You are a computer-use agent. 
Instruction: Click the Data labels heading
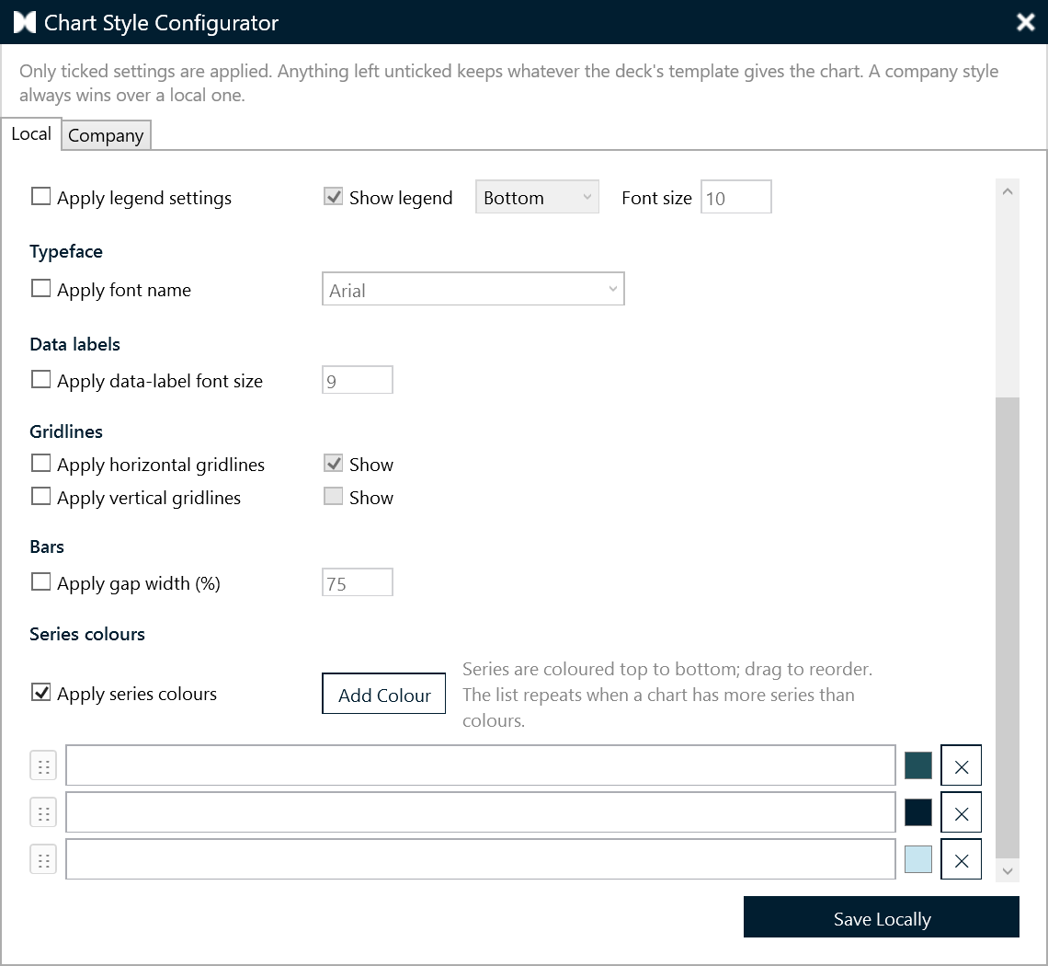pyautogui.click(x=74, y=344)
